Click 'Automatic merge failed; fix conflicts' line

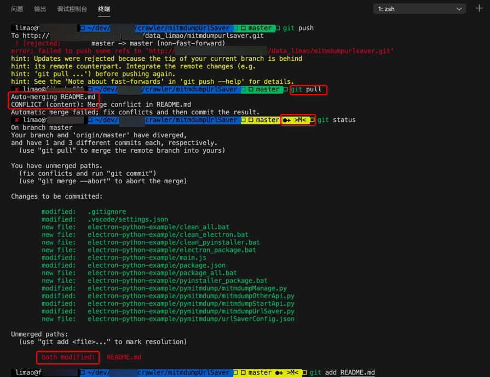(135, 112)
